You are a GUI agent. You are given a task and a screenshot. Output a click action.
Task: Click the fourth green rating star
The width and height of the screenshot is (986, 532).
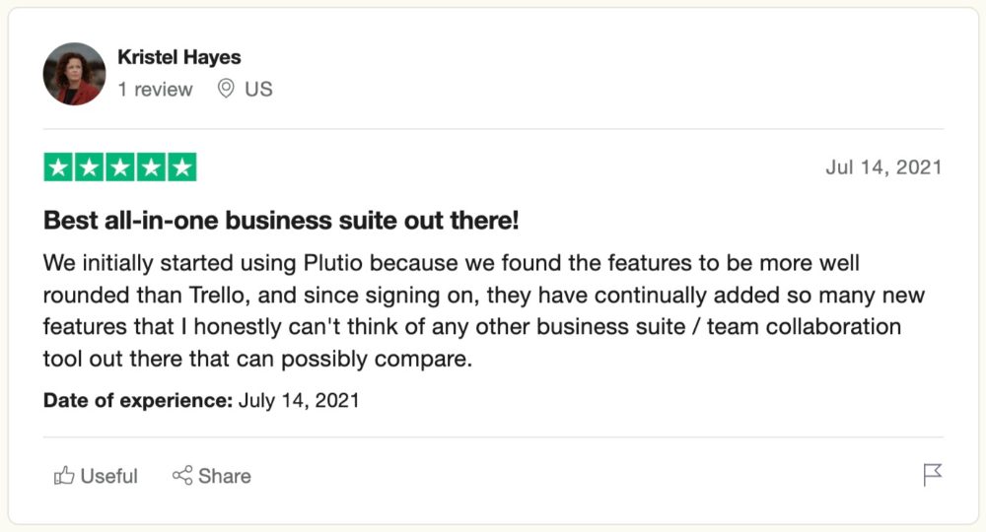151,167
